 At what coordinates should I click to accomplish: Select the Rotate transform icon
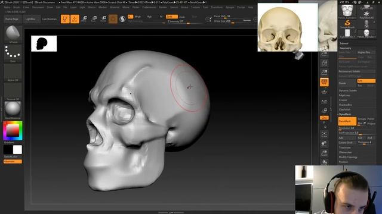(x=103, y=19)
